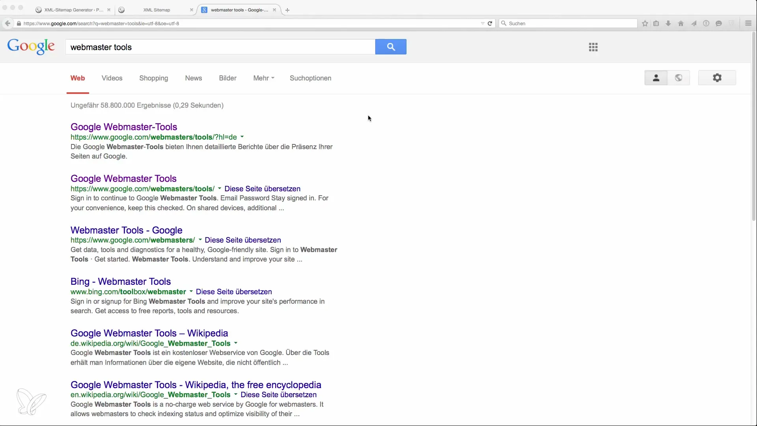The image size is (757, 426).
Task: Expand arrow next to en.wikipedia.org URL
Action: 236,394
